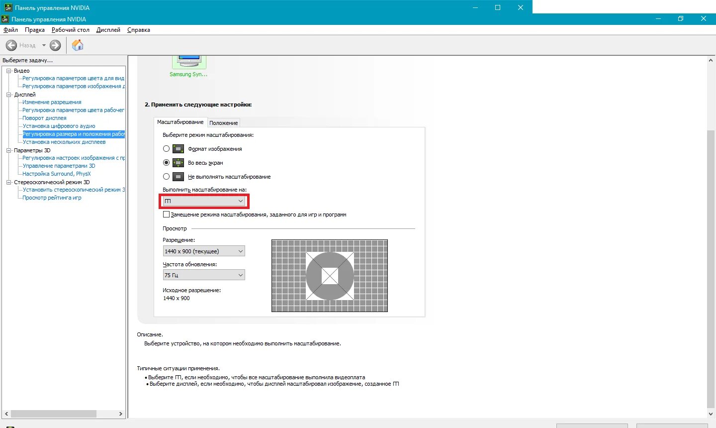Open Регулировка параметров цвета для видео
The width and height of the screenshot is (716, 428).
73,78
